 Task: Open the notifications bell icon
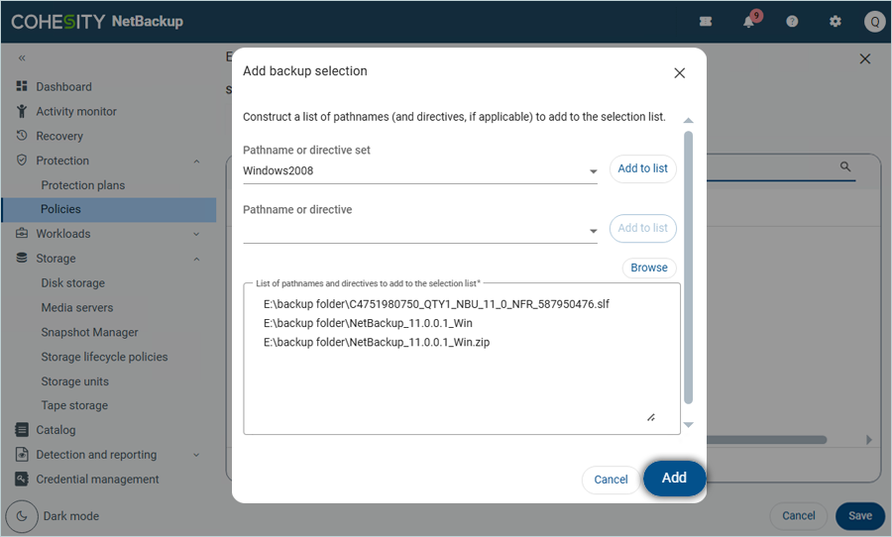pos(750,22)
